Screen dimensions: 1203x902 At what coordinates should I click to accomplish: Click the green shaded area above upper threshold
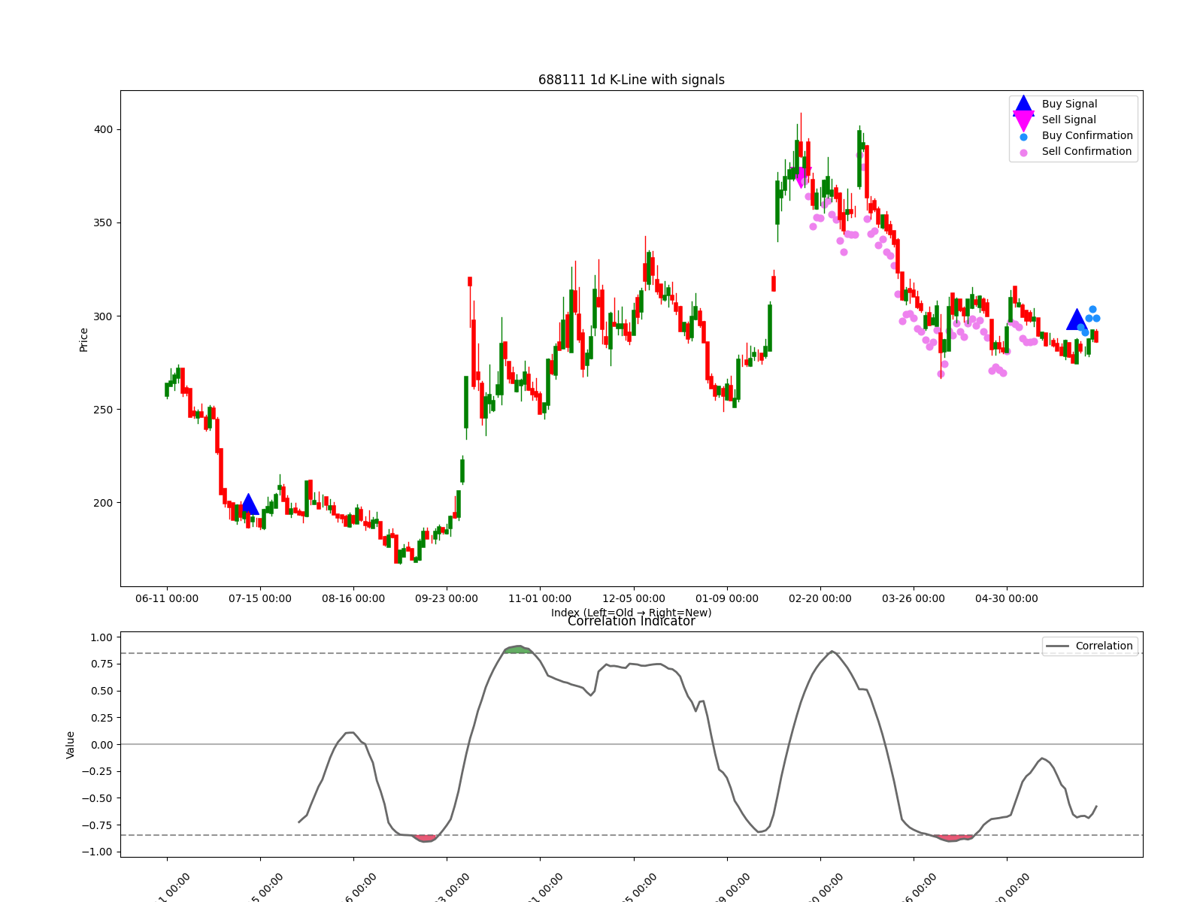517,649
